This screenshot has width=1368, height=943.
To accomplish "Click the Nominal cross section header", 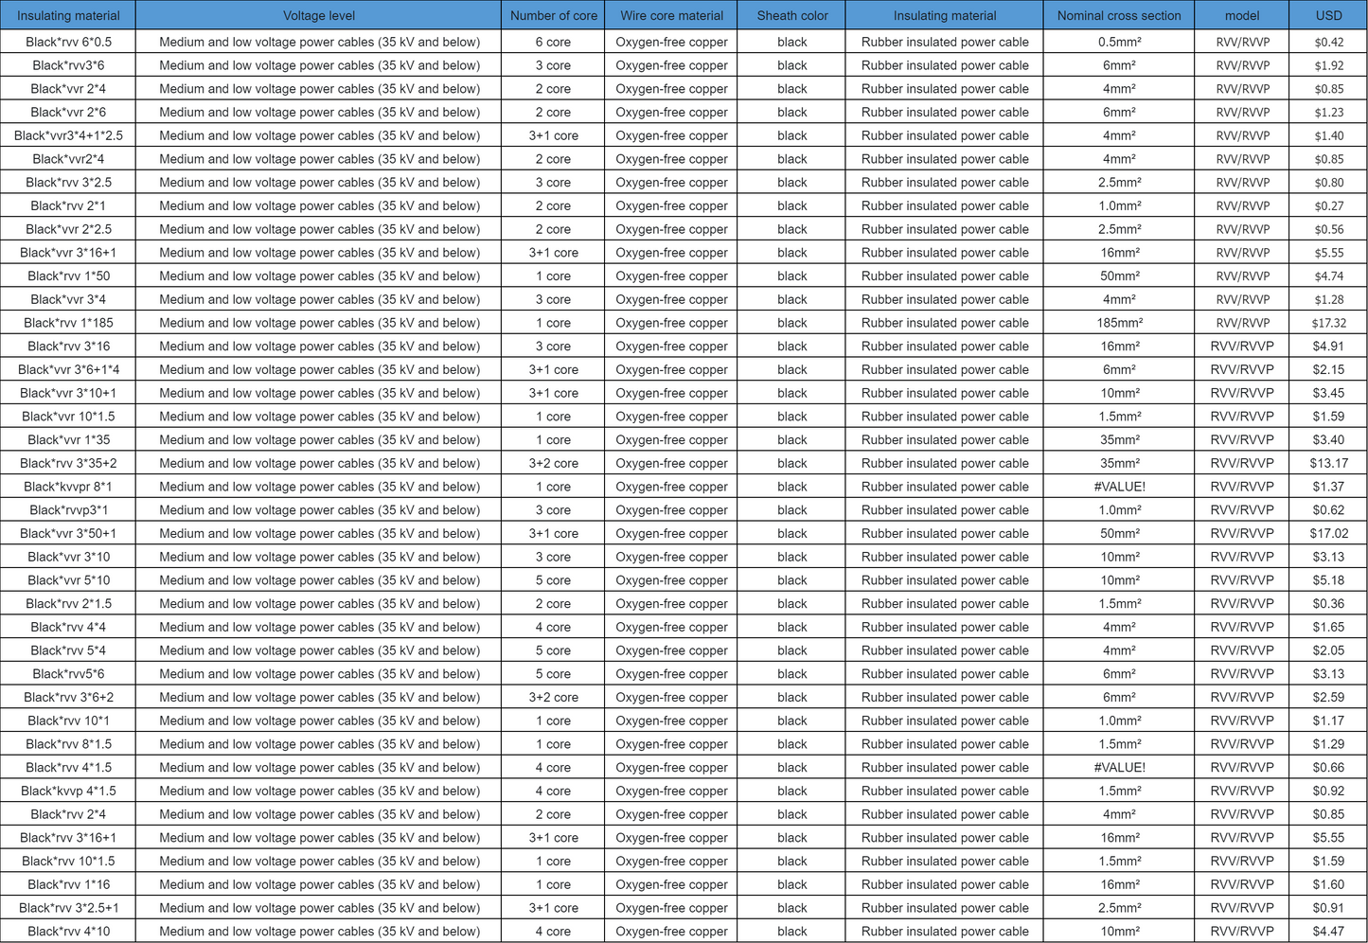I will [x=1119, y=15].
